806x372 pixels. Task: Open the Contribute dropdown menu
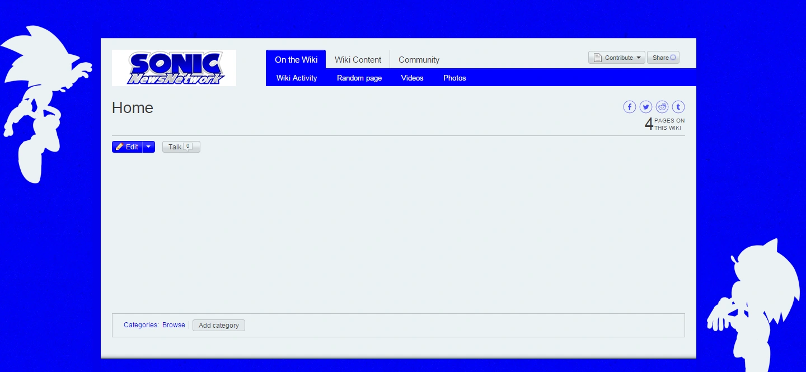click(x=617, y=58)
